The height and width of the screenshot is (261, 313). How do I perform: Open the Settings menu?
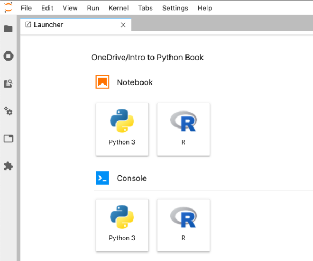(x=175, y=8)
